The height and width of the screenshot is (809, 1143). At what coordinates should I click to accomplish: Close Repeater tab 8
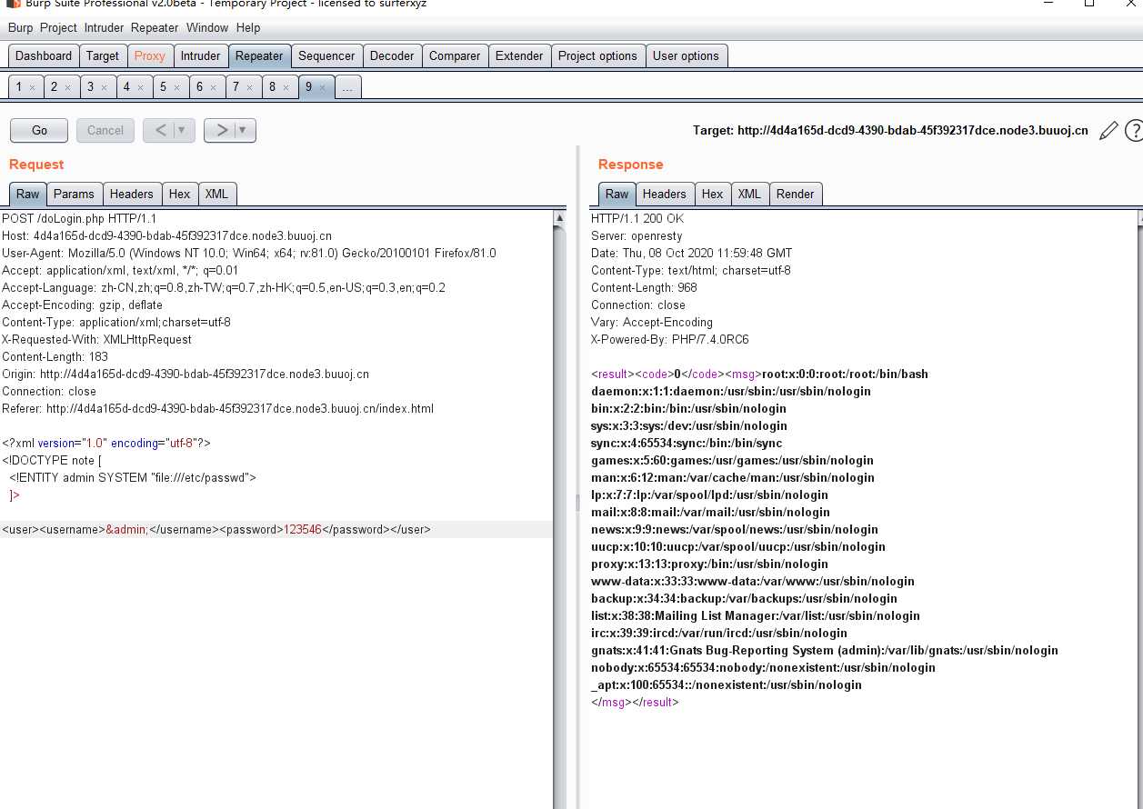tap(286, 87)
